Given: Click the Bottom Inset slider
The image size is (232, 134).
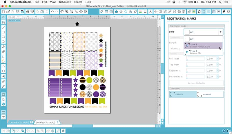Looking at the screenshot, I should 195,76.
